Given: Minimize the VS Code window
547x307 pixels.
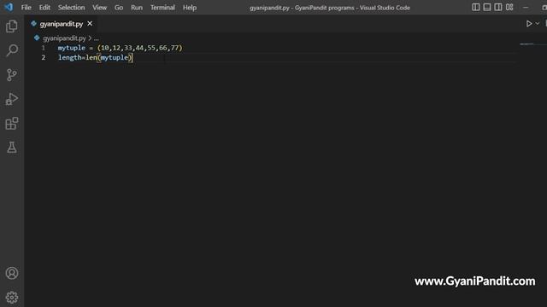Looking at the screenshot, I should (x=526, y=8).
